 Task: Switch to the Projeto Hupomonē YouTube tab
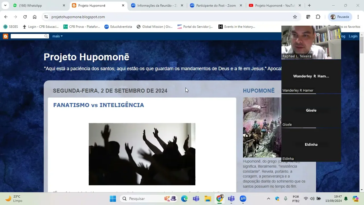tap(275, 5)
